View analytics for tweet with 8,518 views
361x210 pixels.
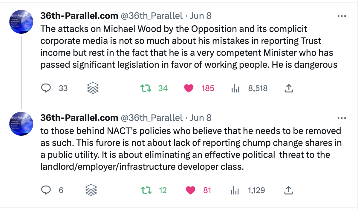click(235, 88)
